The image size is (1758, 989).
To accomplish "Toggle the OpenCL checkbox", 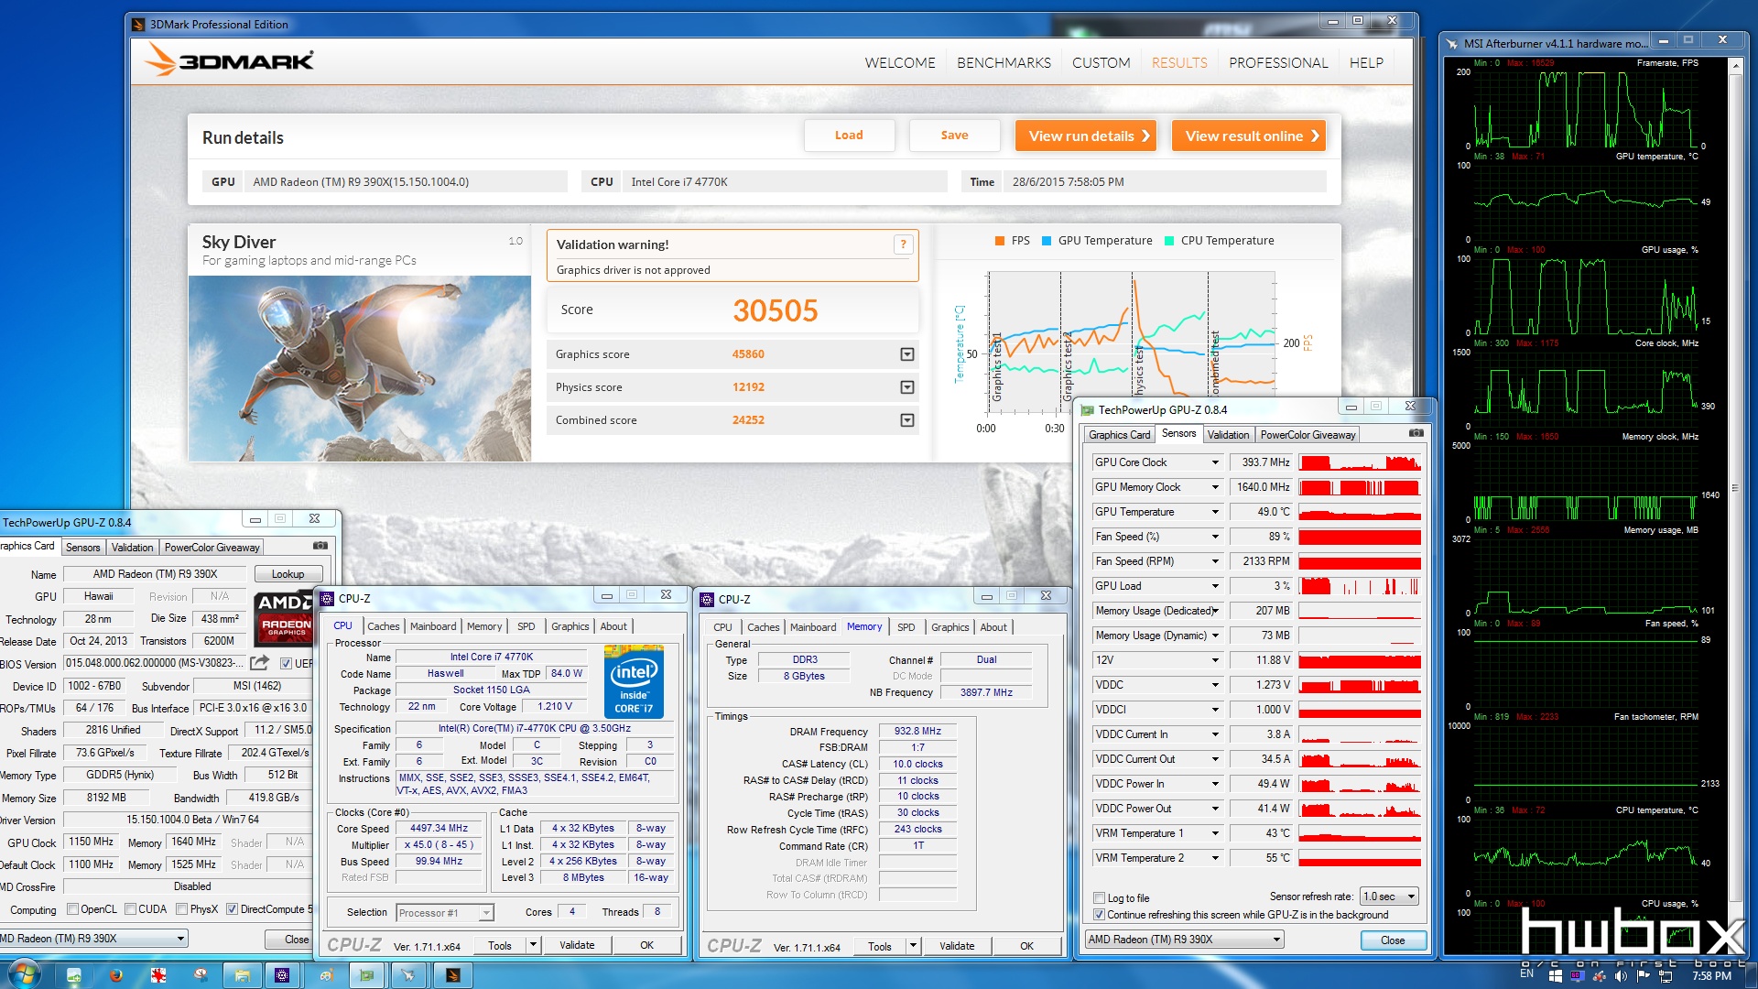I will 73,909.
